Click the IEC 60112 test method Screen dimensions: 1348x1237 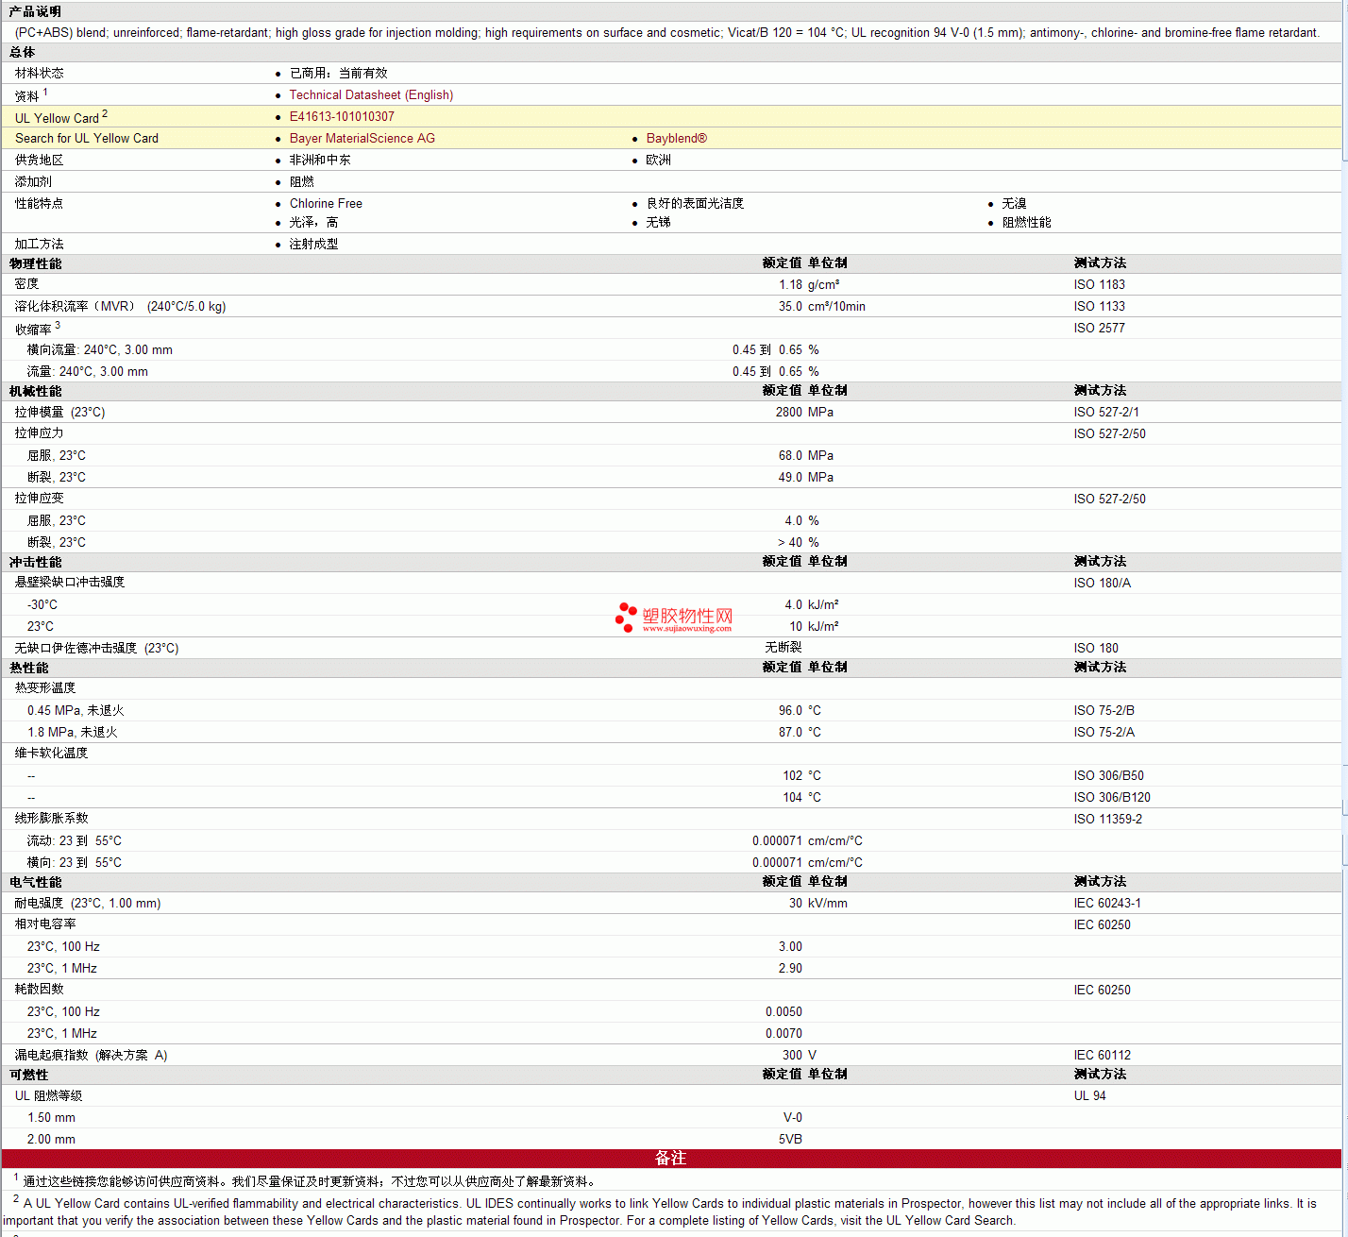[1103, 1056]
